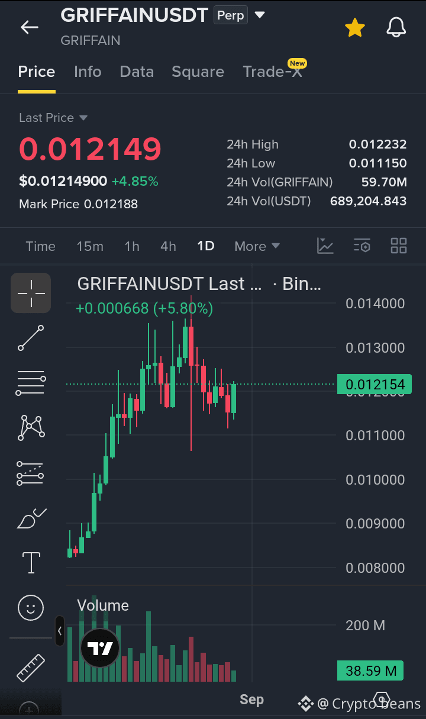This screenshot has width=426, height=719.
Task: Switch to the Square tab
Action: click(198, 72)
